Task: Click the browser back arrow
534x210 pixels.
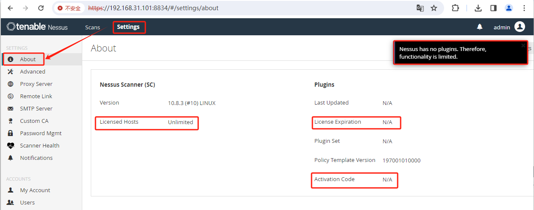Action: pyautogui.click(x=10, y=8)
